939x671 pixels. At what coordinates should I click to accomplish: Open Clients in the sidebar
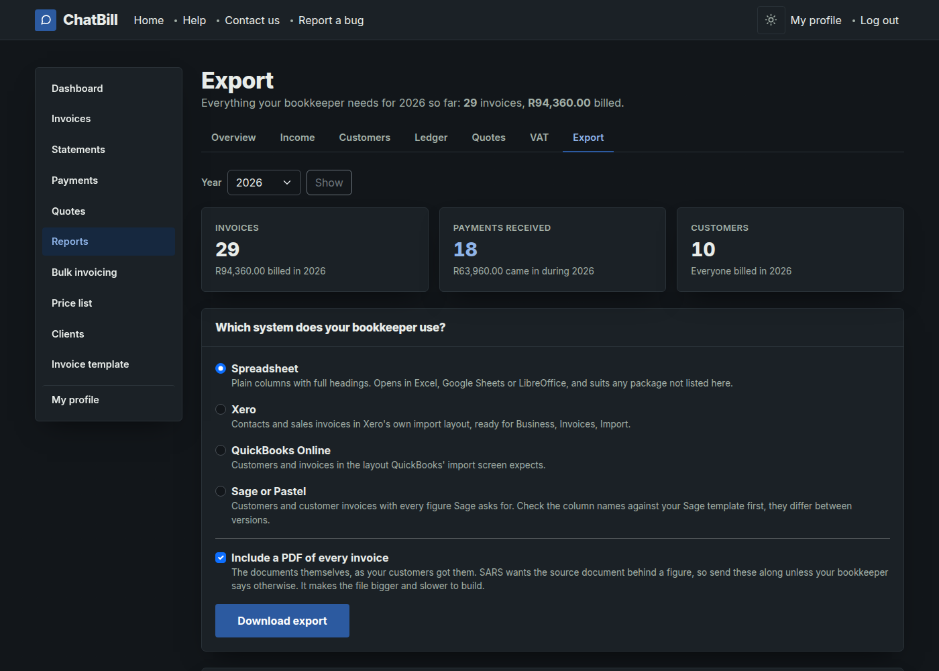[x=109, y=334]
